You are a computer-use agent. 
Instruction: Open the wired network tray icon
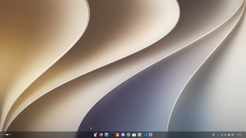pos(229,135)
